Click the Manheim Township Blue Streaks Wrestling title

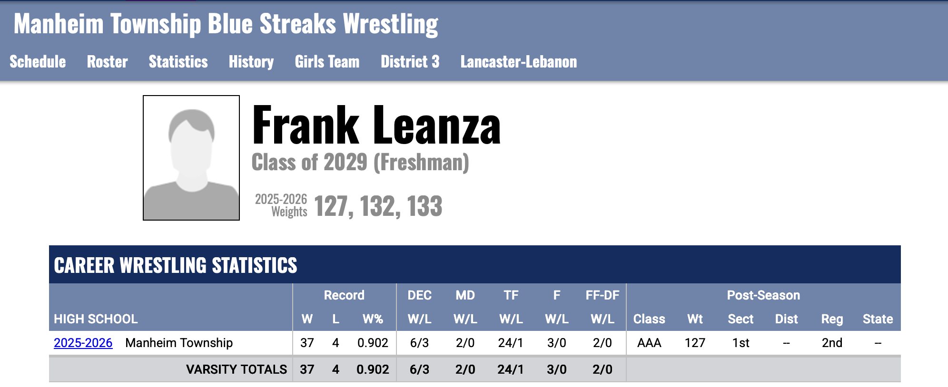tap(226, 24)
